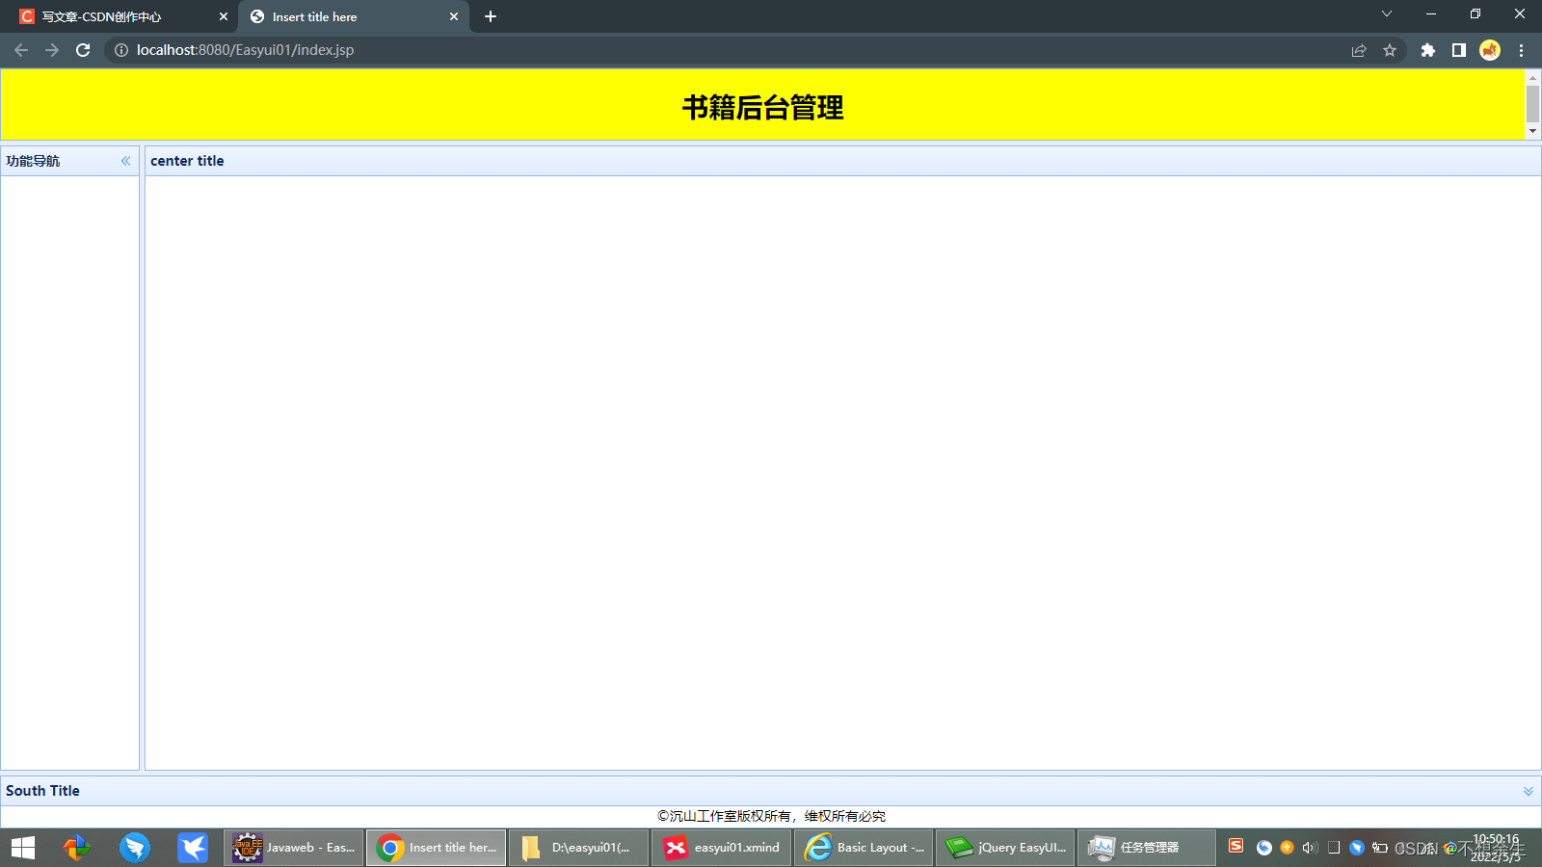Collapse the 功能导航 west panel
The width and height of the screenshot is (1542, 867).
[124, 161]
